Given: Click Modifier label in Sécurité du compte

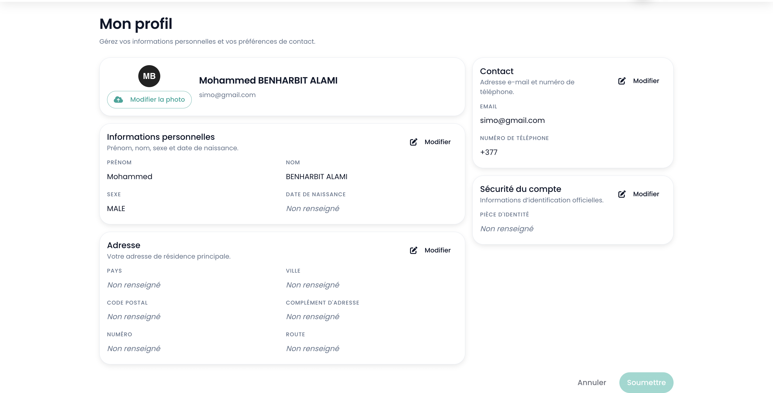Looking at the screenshot, I should [x=646, y=194].
